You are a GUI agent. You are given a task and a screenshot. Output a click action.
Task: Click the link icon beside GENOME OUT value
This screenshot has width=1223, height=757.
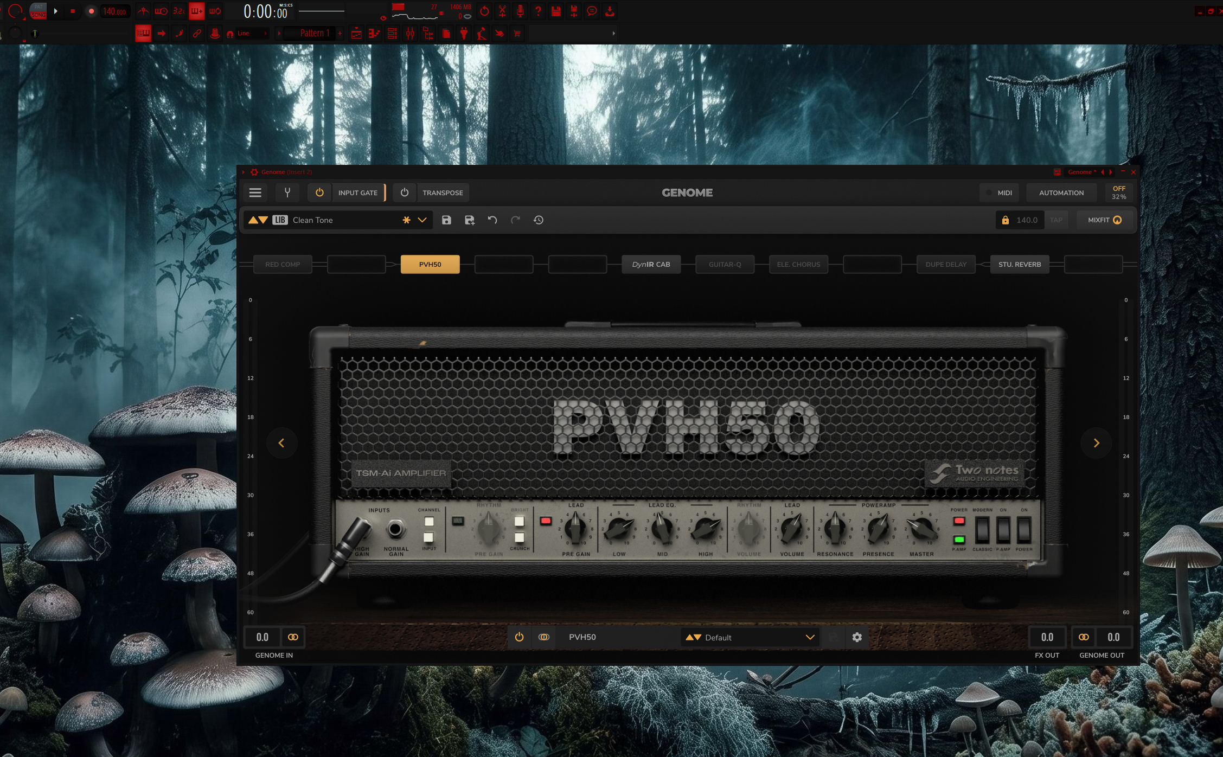[1084, 637]
